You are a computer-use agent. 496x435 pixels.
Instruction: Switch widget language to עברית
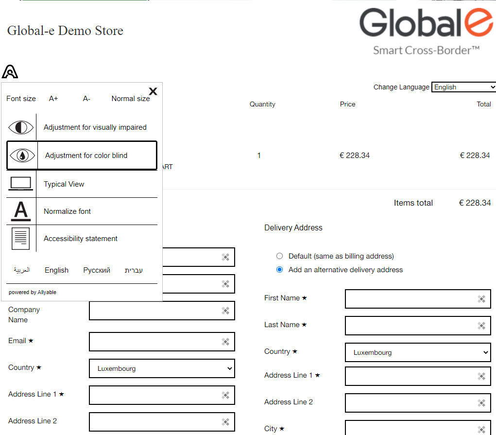(x=134, y=270)
